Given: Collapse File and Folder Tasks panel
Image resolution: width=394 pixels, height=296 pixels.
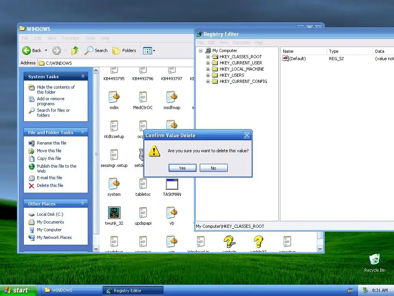Looking at the screenshot, I should click(x=82, y=132).
